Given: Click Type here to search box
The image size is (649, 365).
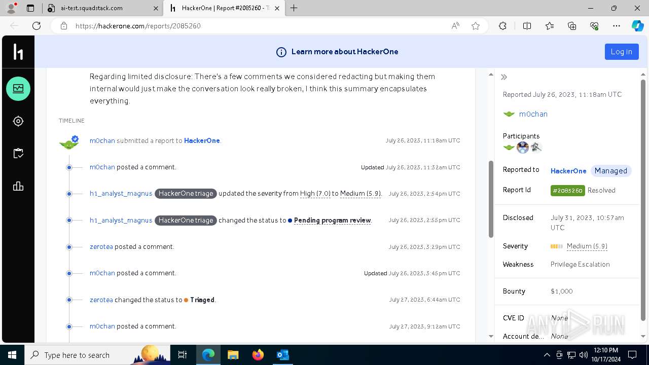Looking at the screenshot, I should tap(97, 355).
